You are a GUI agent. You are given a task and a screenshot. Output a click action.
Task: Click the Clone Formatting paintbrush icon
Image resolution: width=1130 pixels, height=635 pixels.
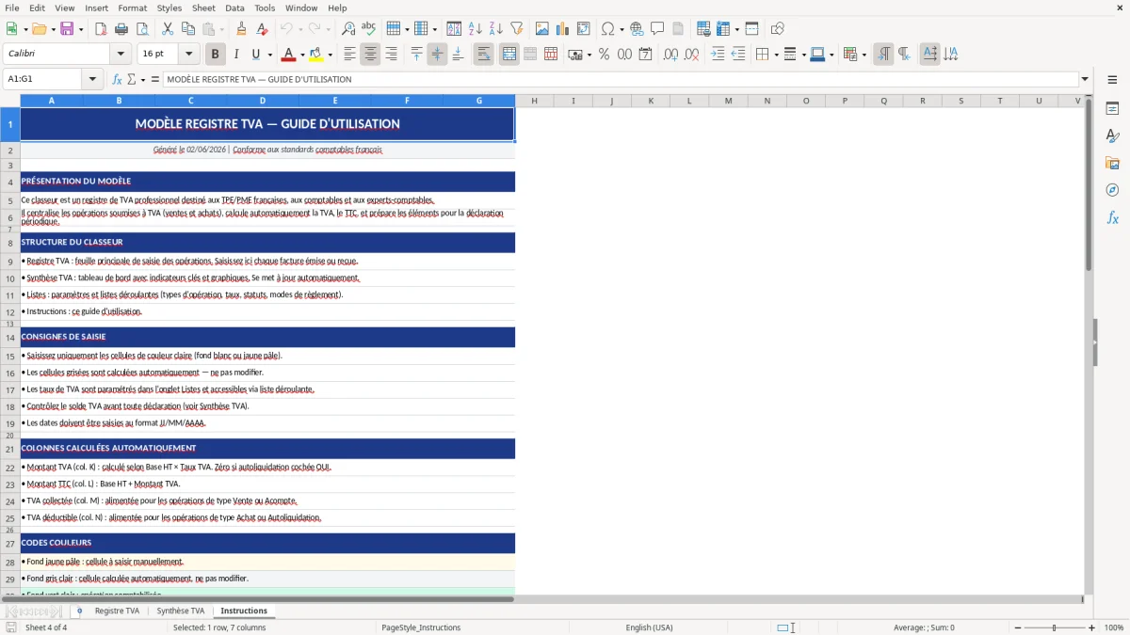click(x=242, y=29)
